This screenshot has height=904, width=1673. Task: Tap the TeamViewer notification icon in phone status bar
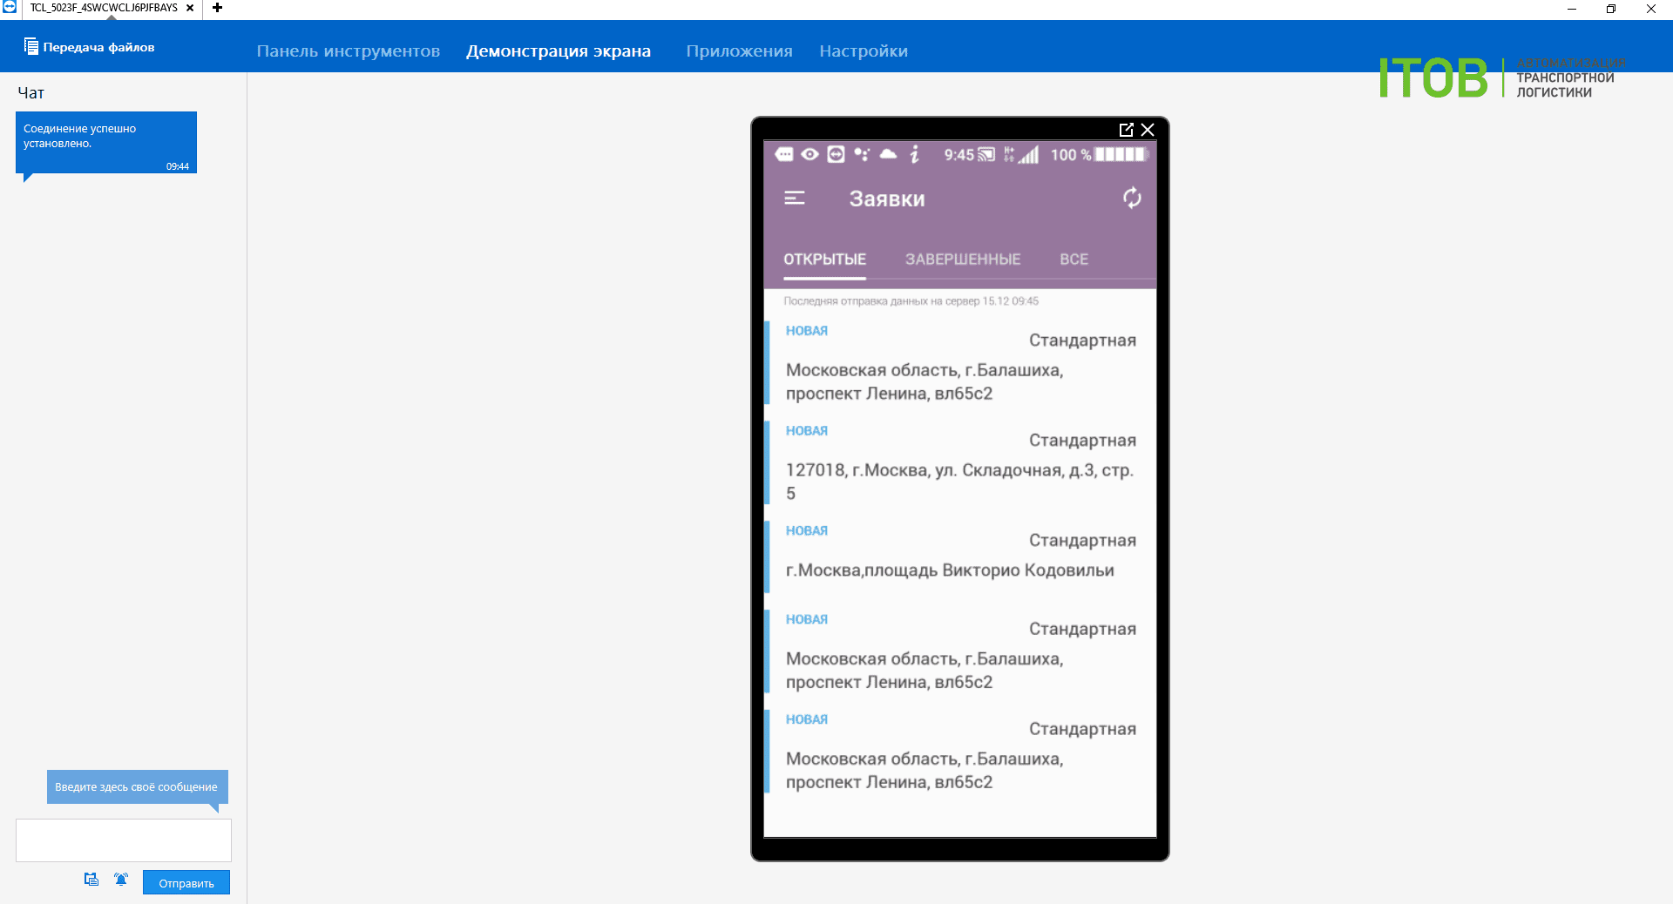[836, 154]
